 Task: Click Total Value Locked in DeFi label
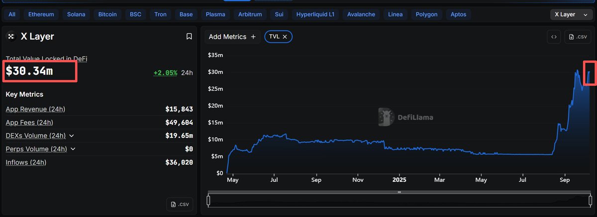pos(47,58)
